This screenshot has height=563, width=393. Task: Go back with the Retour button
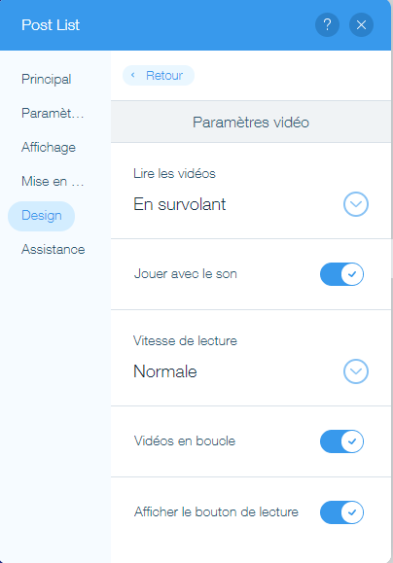tap(159, 76)
